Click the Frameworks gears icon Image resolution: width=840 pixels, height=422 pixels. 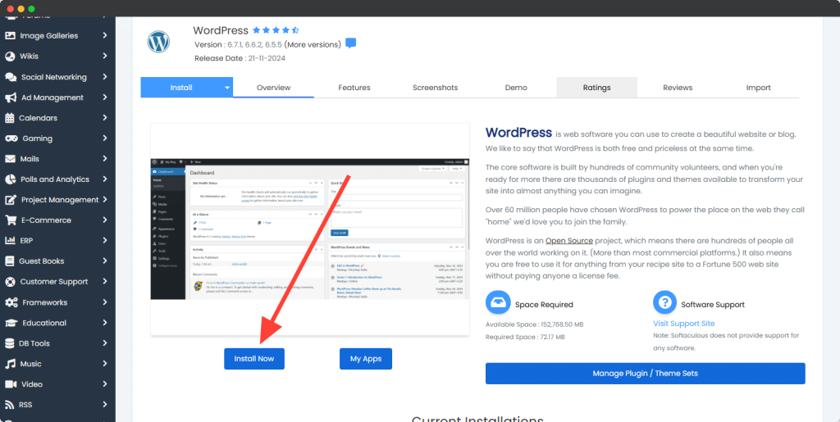point(11,302)
